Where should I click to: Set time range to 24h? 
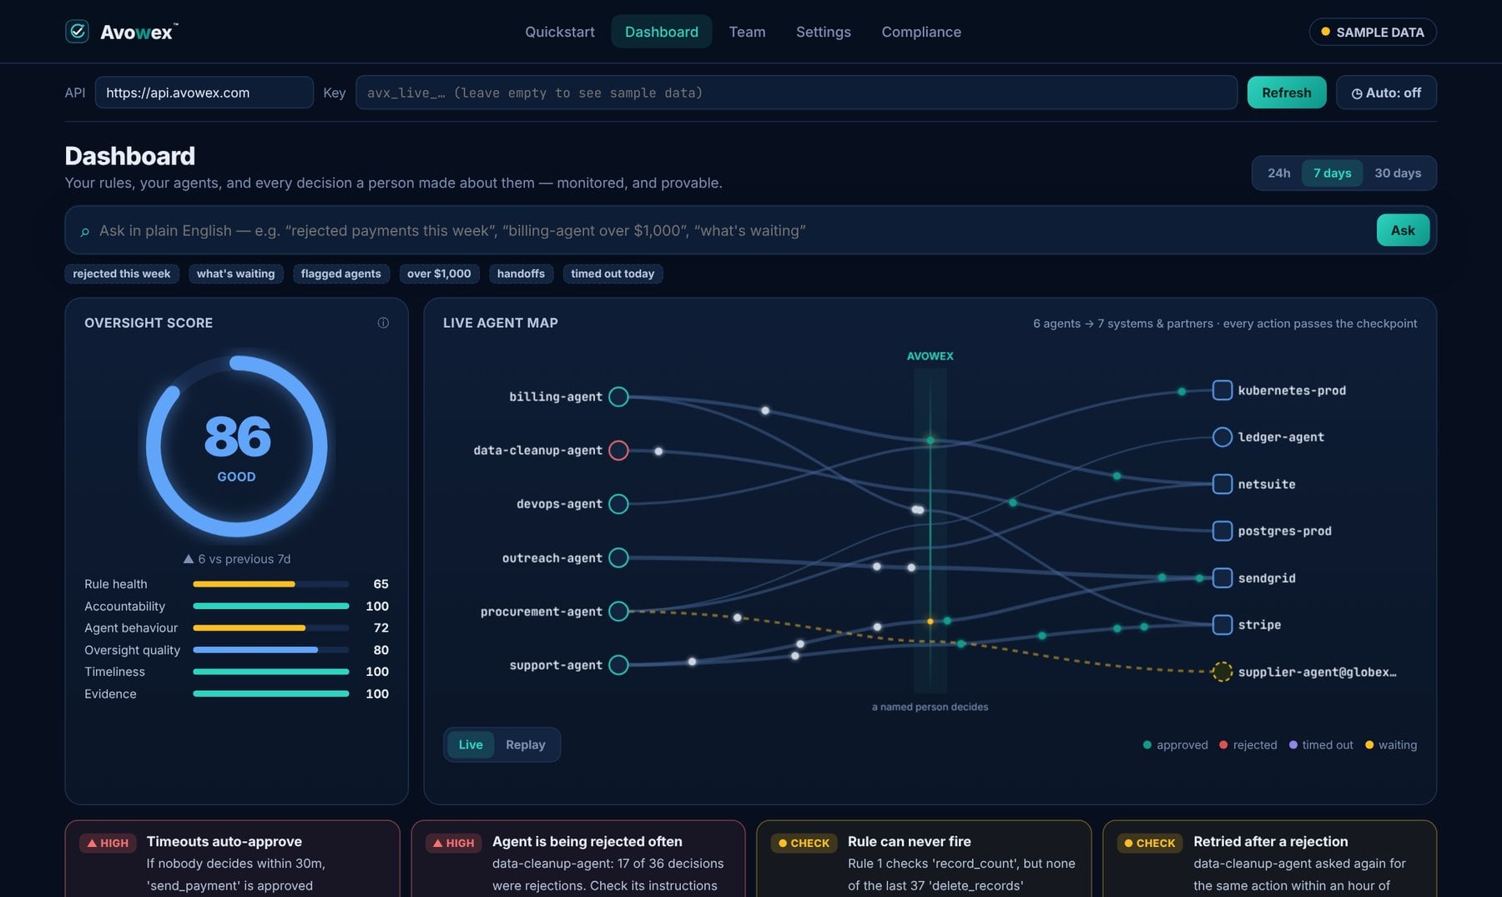coord(1278,173)
